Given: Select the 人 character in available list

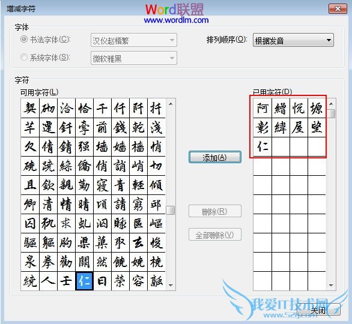Looking at the screenshot, I should 48,281.
